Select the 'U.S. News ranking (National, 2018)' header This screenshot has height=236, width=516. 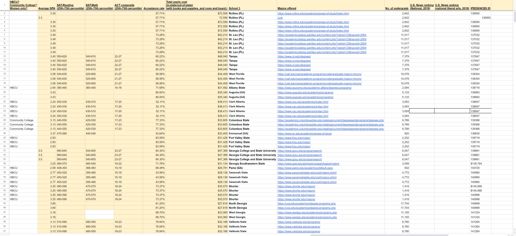pyautogui.click(x=422, y=5)
